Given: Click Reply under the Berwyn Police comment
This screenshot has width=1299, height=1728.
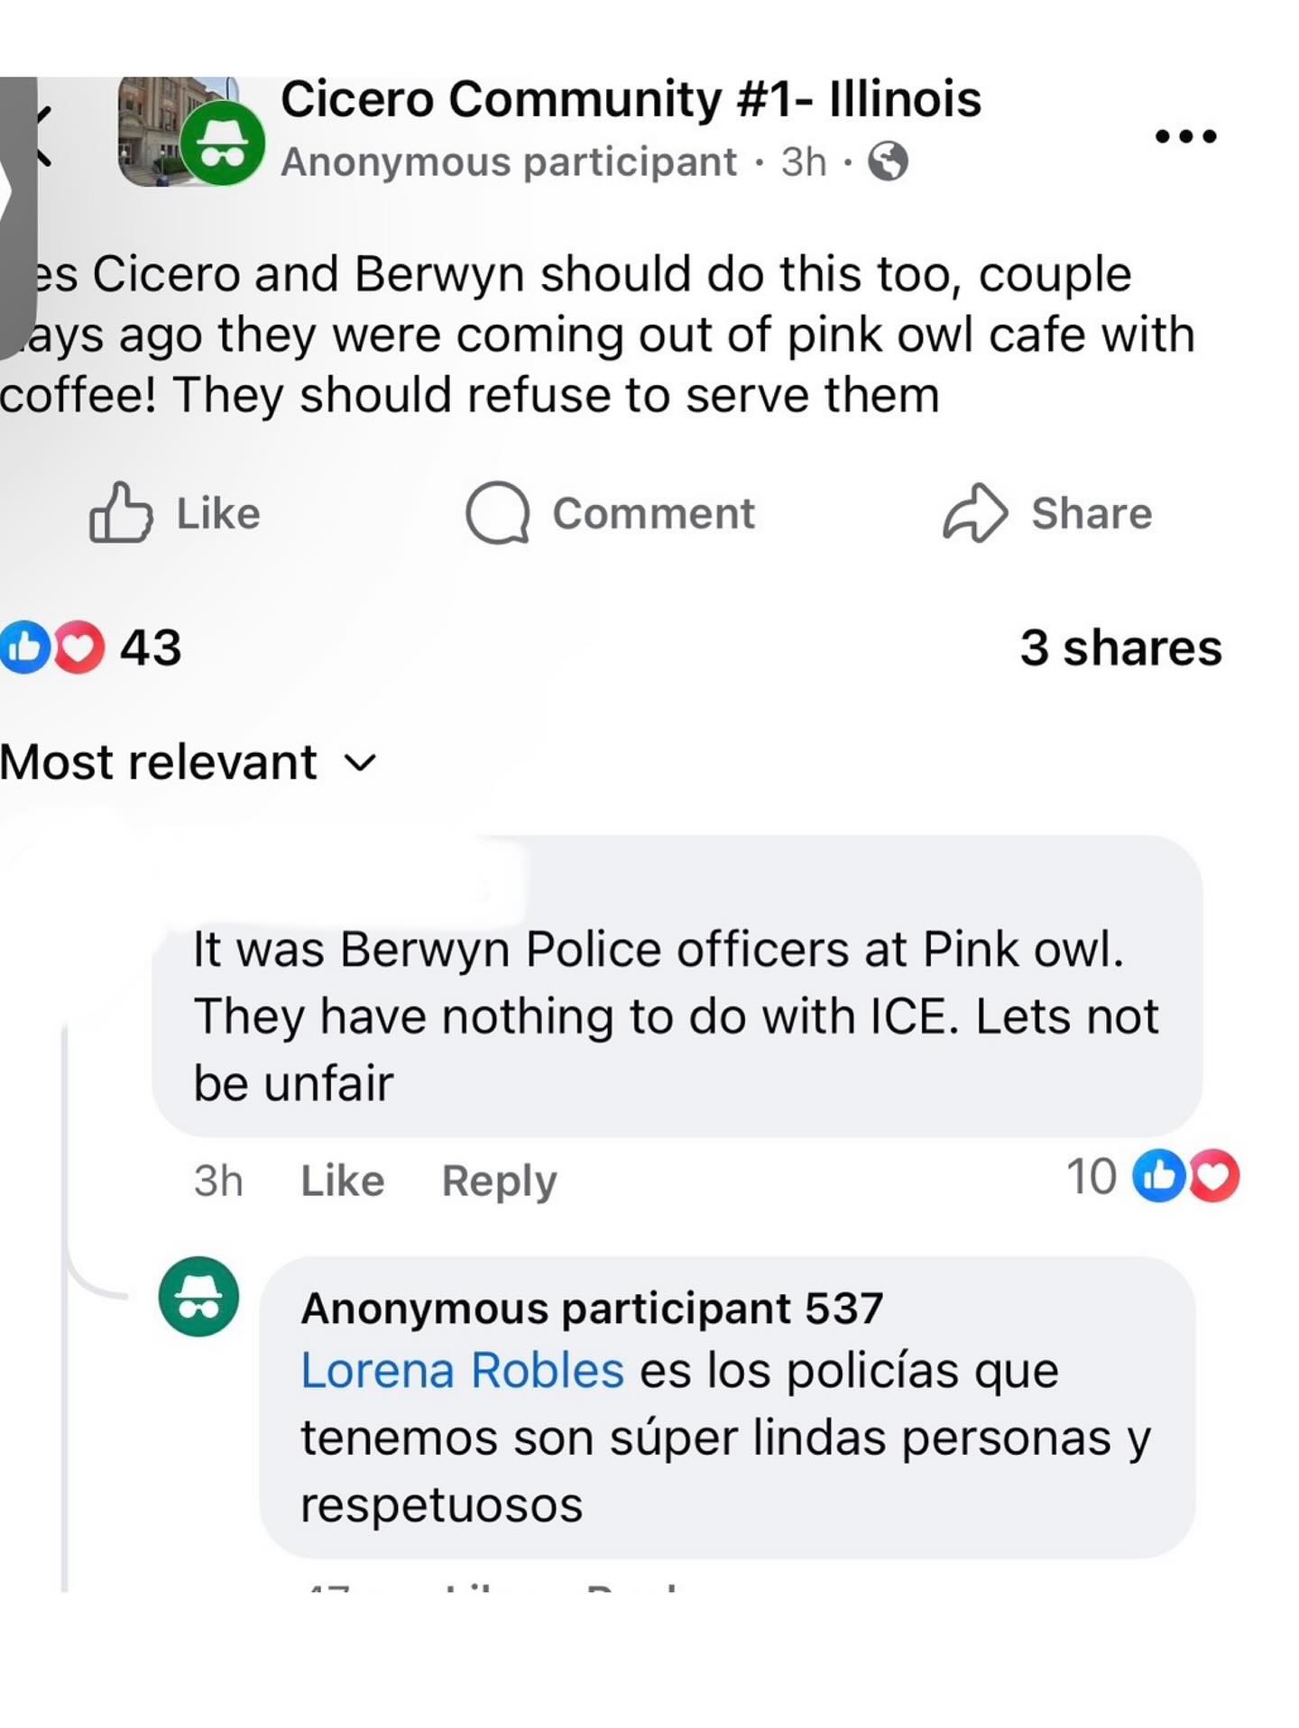Looking at the screenshot, I should [499, 1181].
